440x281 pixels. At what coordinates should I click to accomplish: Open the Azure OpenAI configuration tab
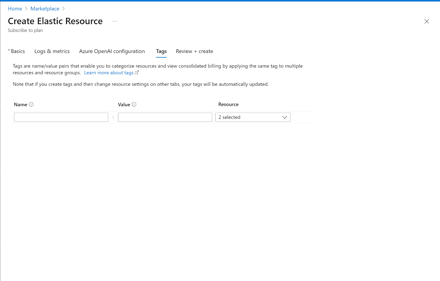(112, 51)
